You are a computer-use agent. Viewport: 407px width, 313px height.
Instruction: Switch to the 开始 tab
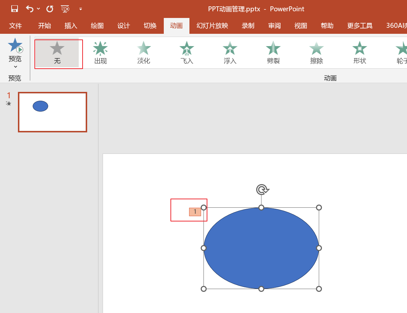[45, 26]
